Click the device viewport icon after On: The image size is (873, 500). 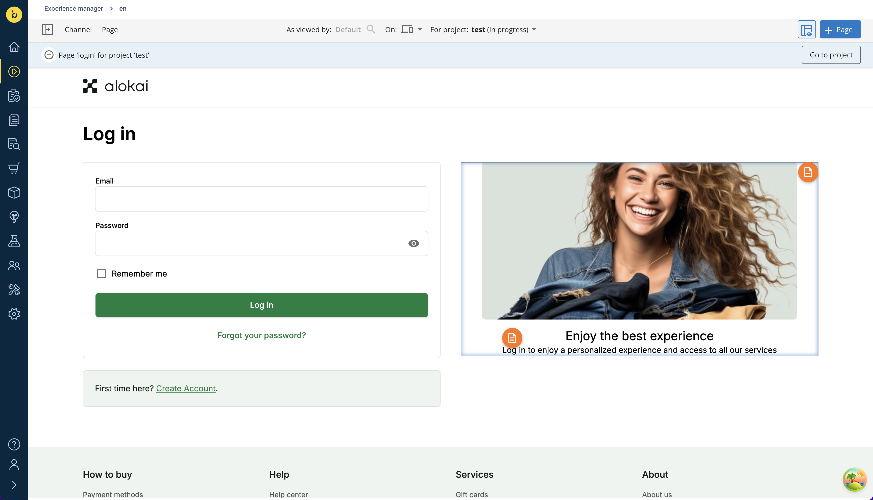click(407, 29)
